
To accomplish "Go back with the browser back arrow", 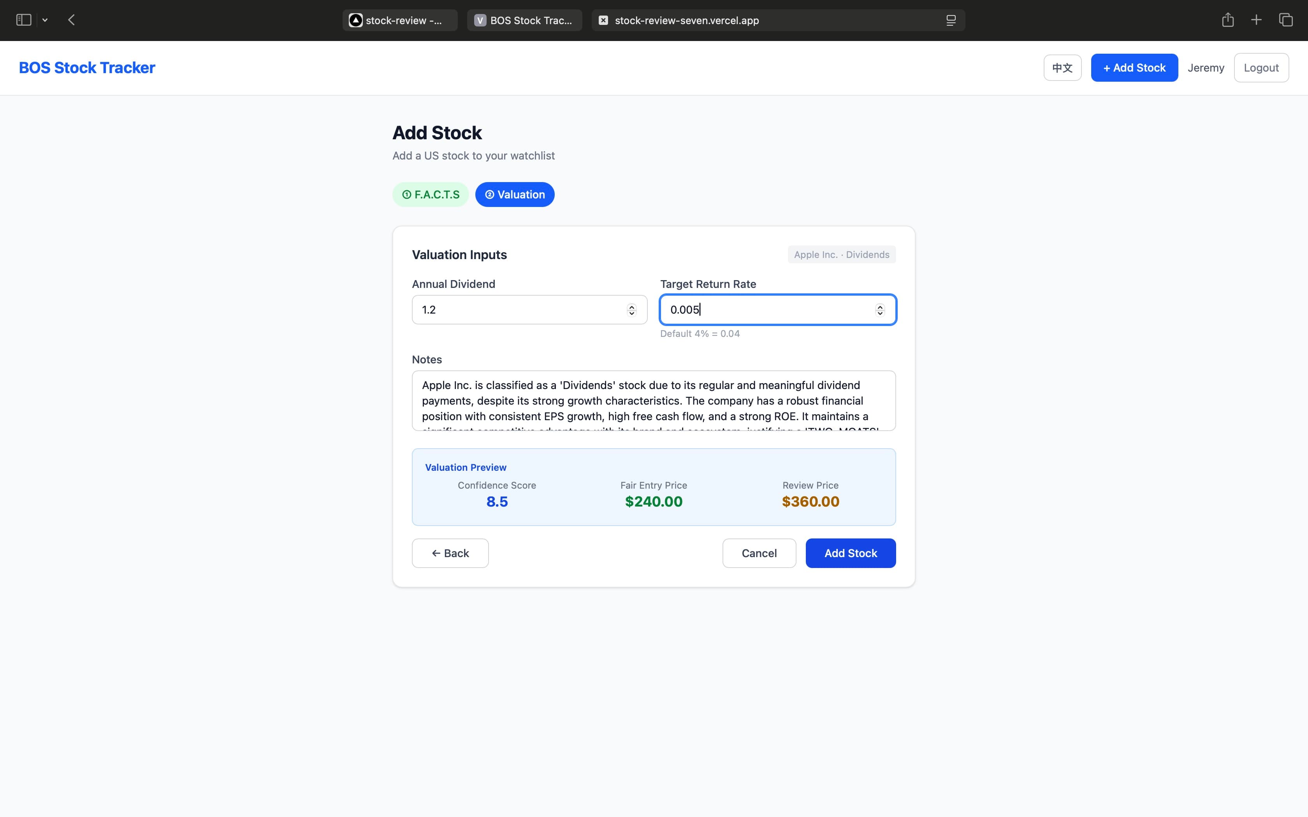I will (71, 20).
